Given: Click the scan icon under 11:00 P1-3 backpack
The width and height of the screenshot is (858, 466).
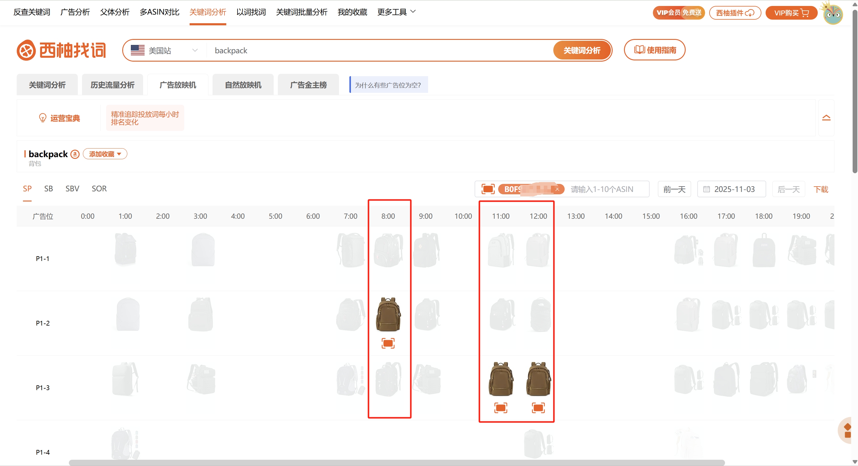Looking at the screenshot, I should click(x=500, y=407).
